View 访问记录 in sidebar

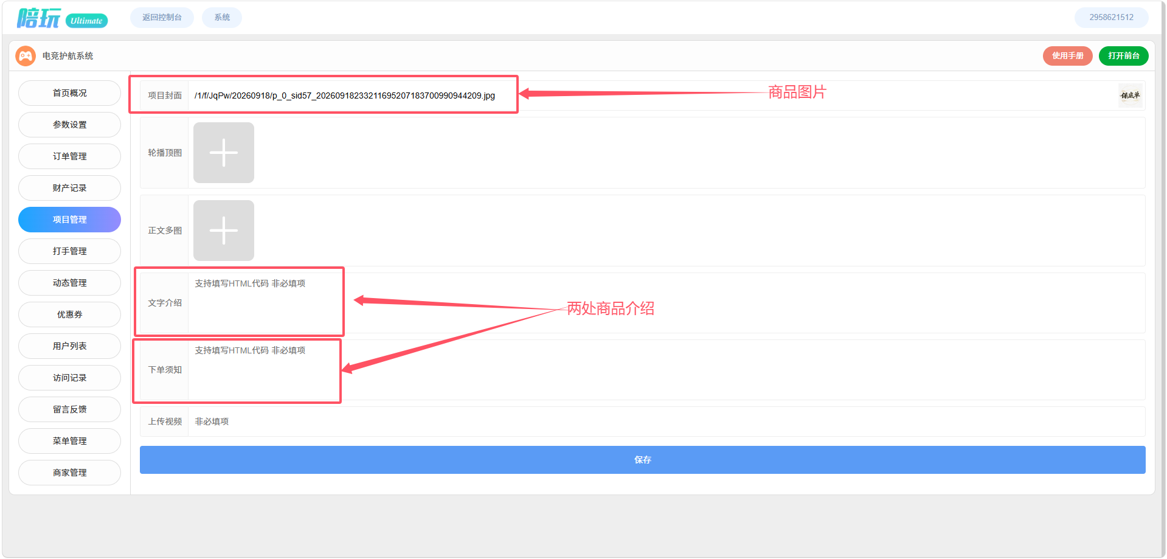69,378
